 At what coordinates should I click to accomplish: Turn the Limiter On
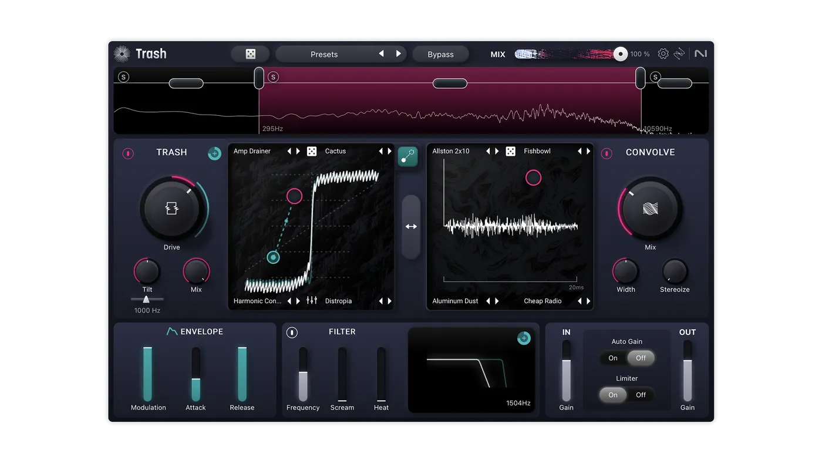[x=613, y=395]
